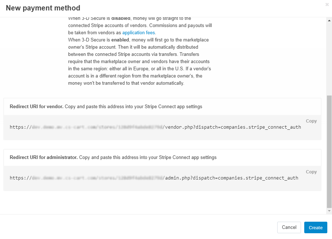This screenshot has width=332, height=239.
Task: Click the bold word enabled in description
Action: click(x=120, y=40)
